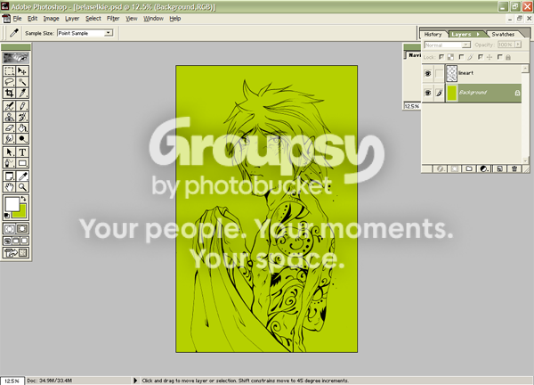Click Adobe Online image atop toolbox
This screenshot has height=385, width=534.
[16, 58]
